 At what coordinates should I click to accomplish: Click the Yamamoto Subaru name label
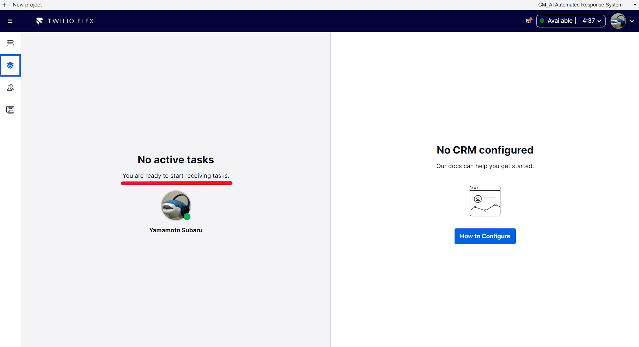pos(176,230)
